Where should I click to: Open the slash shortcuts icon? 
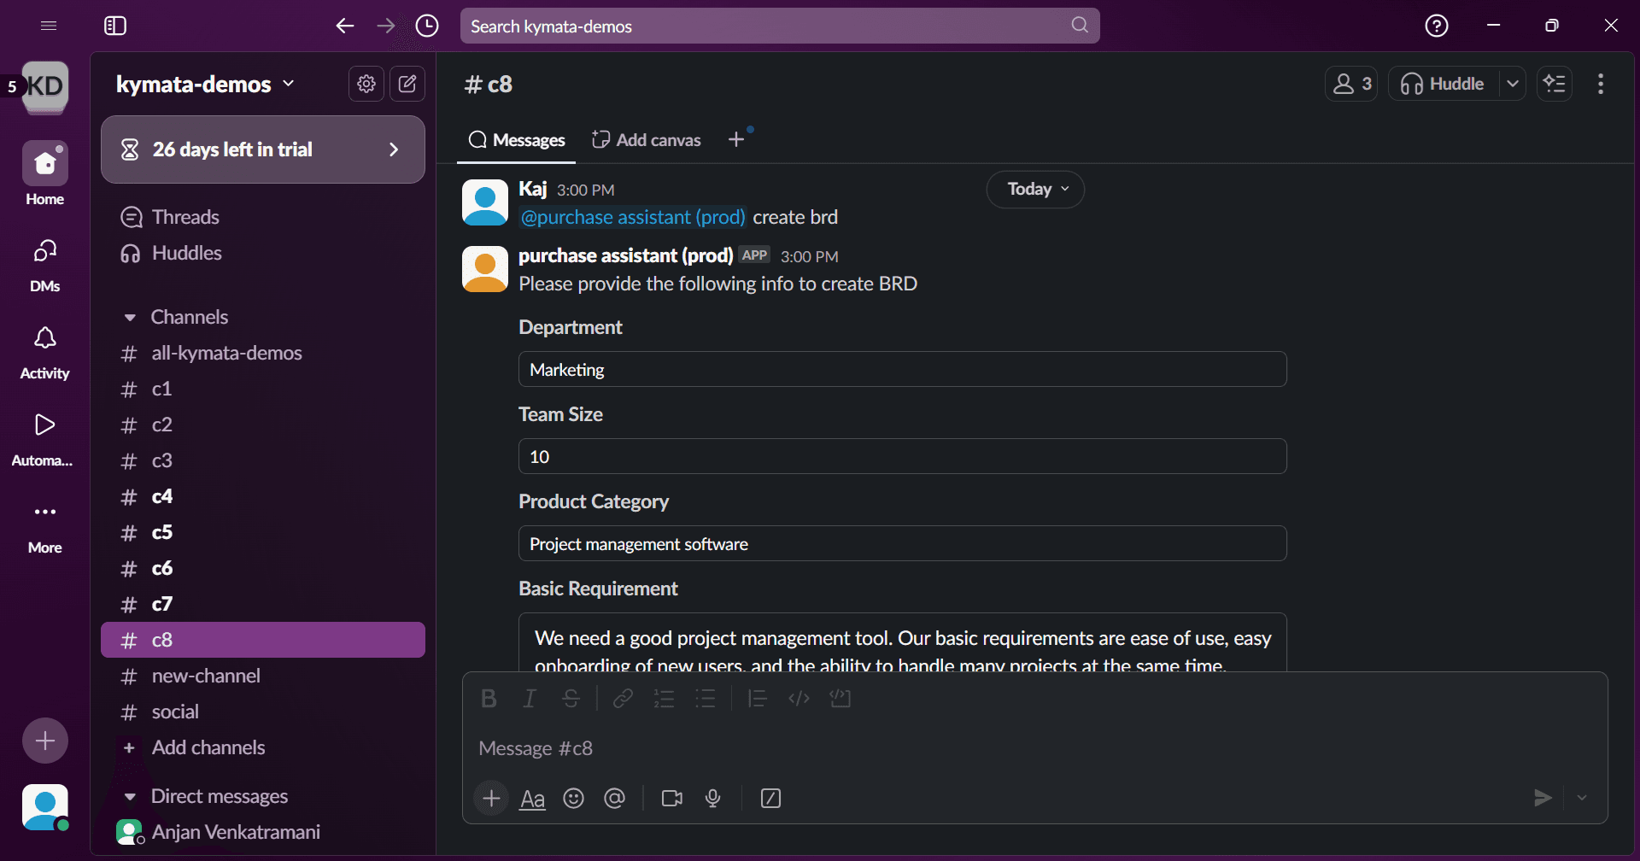(x=770, y=798)
